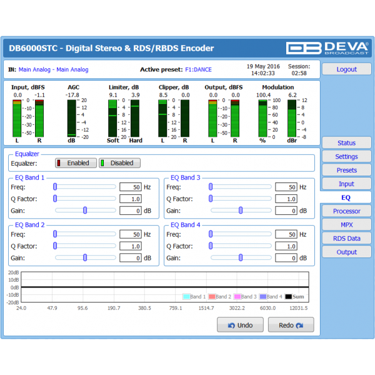
Task: Open the Status page
Action: click(x=346, y=143)
